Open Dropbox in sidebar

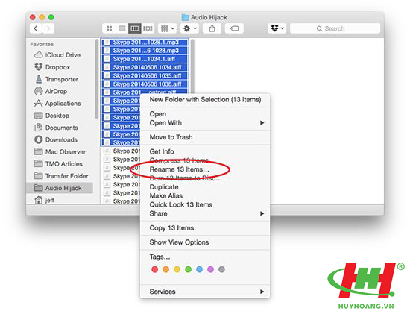click(52, 67)
